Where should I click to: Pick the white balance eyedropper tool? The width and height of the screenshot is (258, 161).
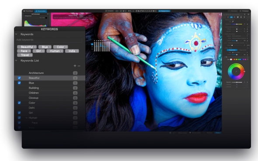coord(233,22)
